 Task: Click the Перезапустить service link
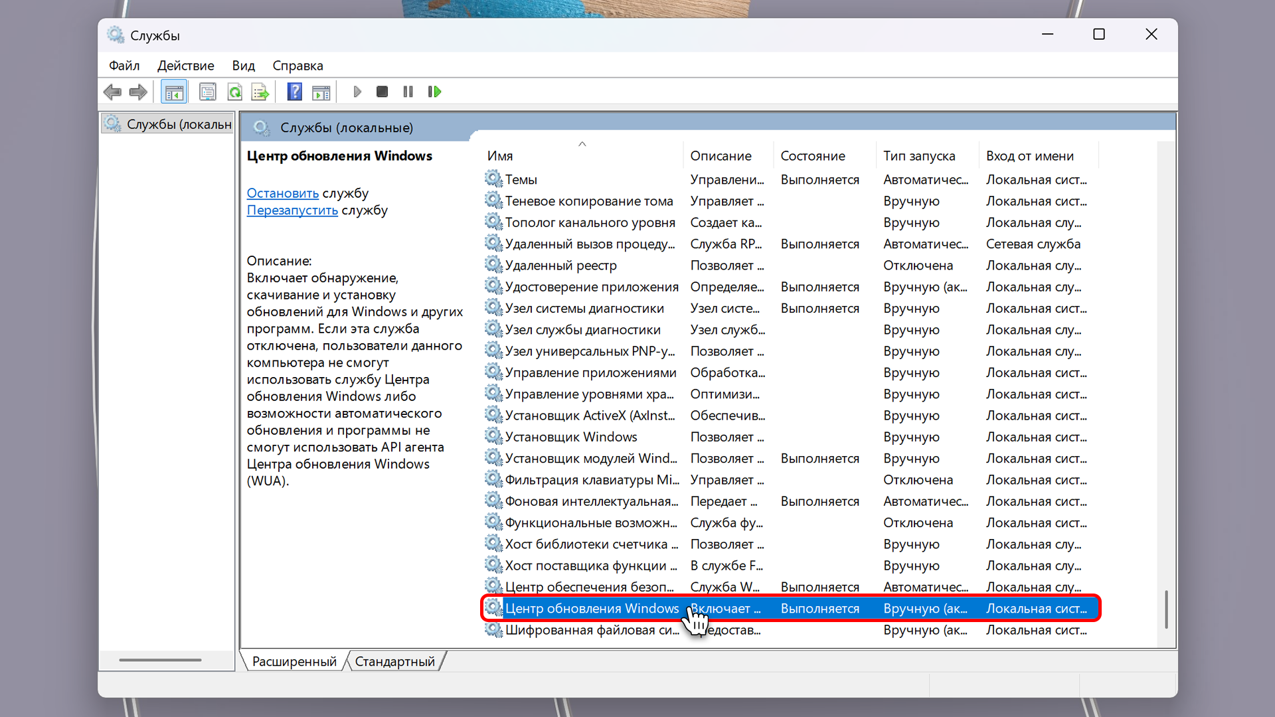(292, 210)
